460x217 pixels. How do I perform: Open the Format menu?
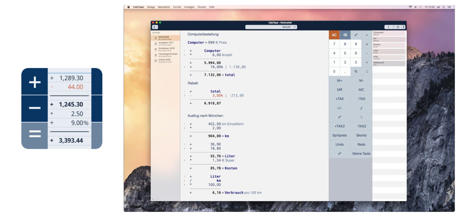(177, 7)
